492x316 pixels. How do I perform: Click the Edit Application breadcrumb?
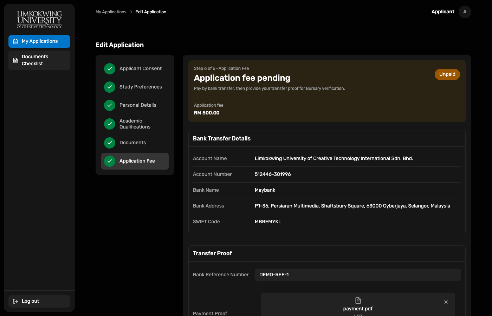(x=151, y=12)
